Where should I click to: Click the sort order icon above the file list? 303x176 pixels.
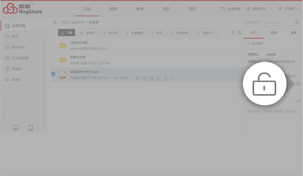pos(233,33)
